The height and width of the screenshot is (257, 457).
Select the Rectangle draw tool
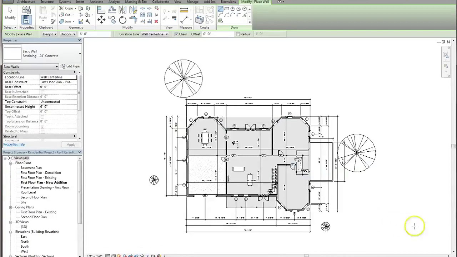pos(226,9)
